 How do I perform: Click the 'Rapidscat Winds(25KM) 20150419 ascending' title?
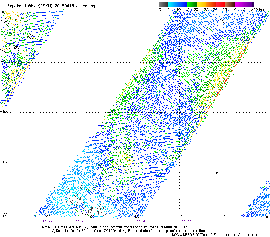[x=51, y=6]
